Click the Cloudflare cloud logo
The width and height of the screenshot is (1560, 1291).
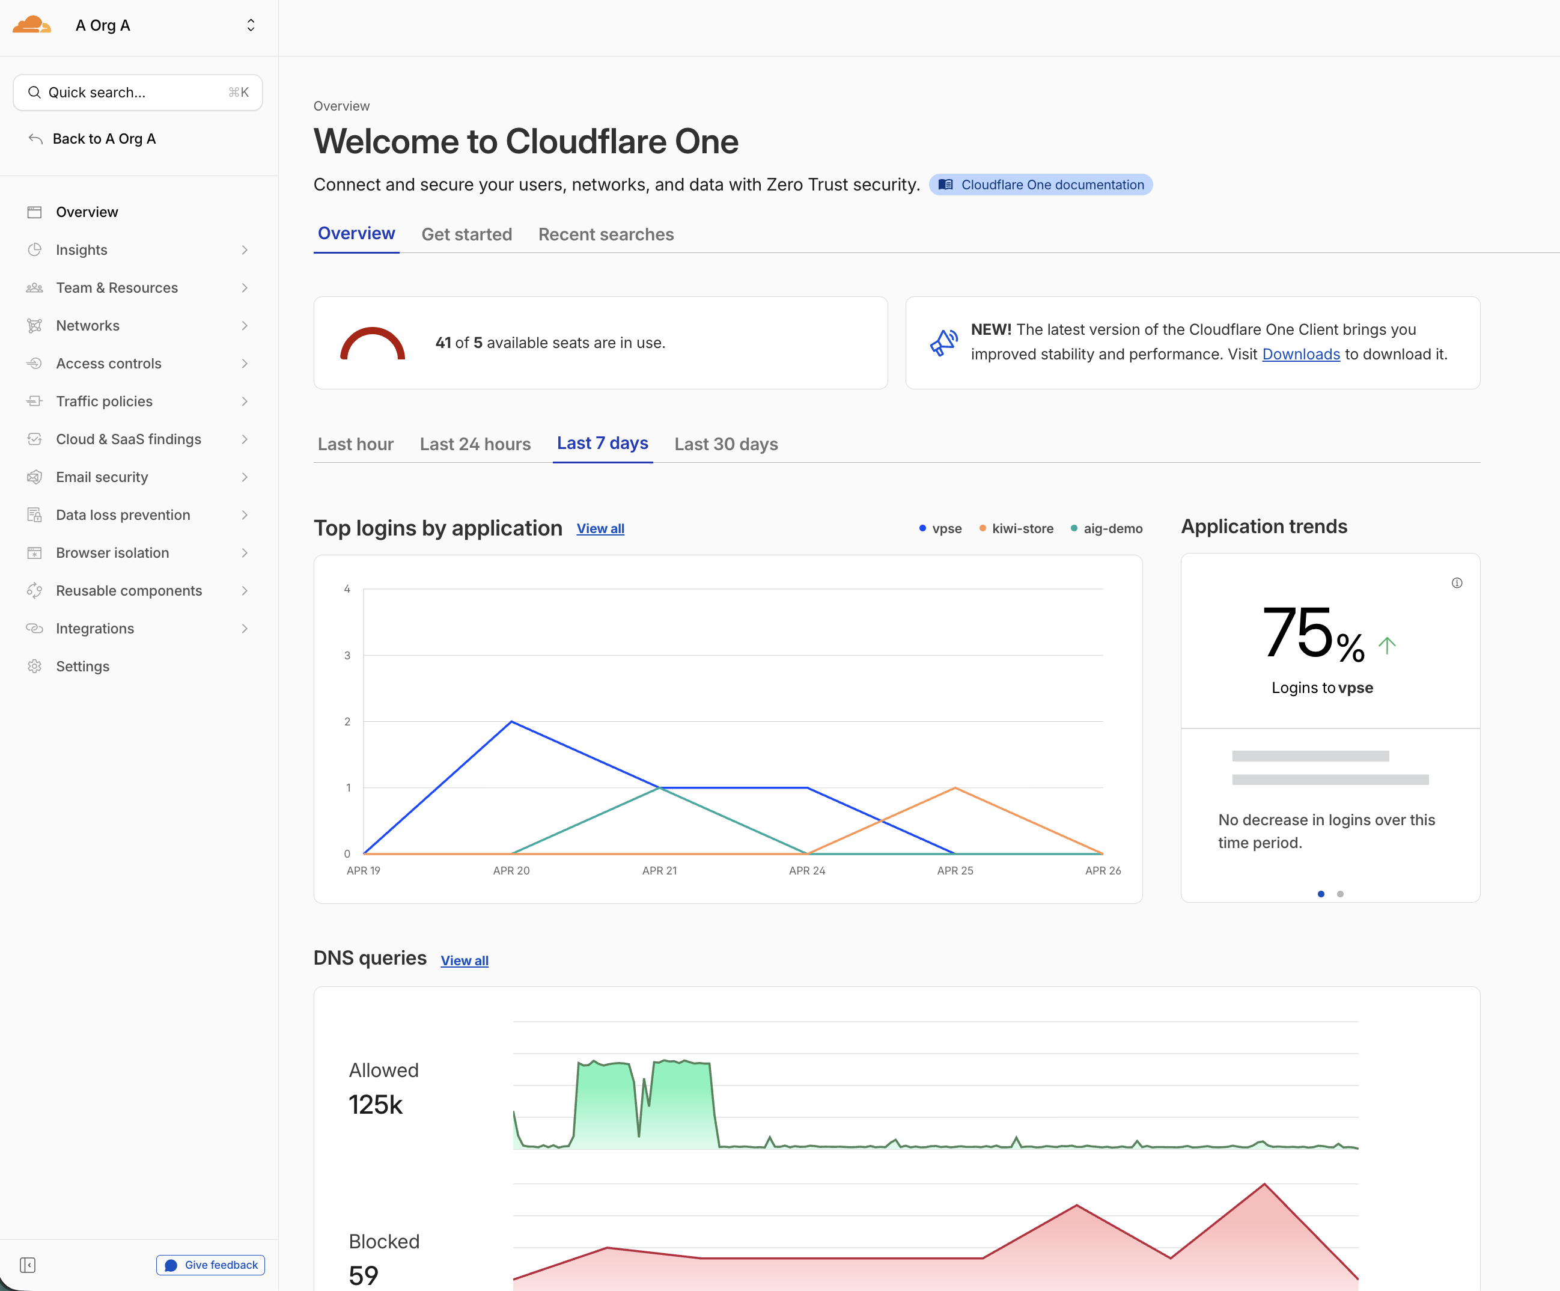click(x=32, y=25)
